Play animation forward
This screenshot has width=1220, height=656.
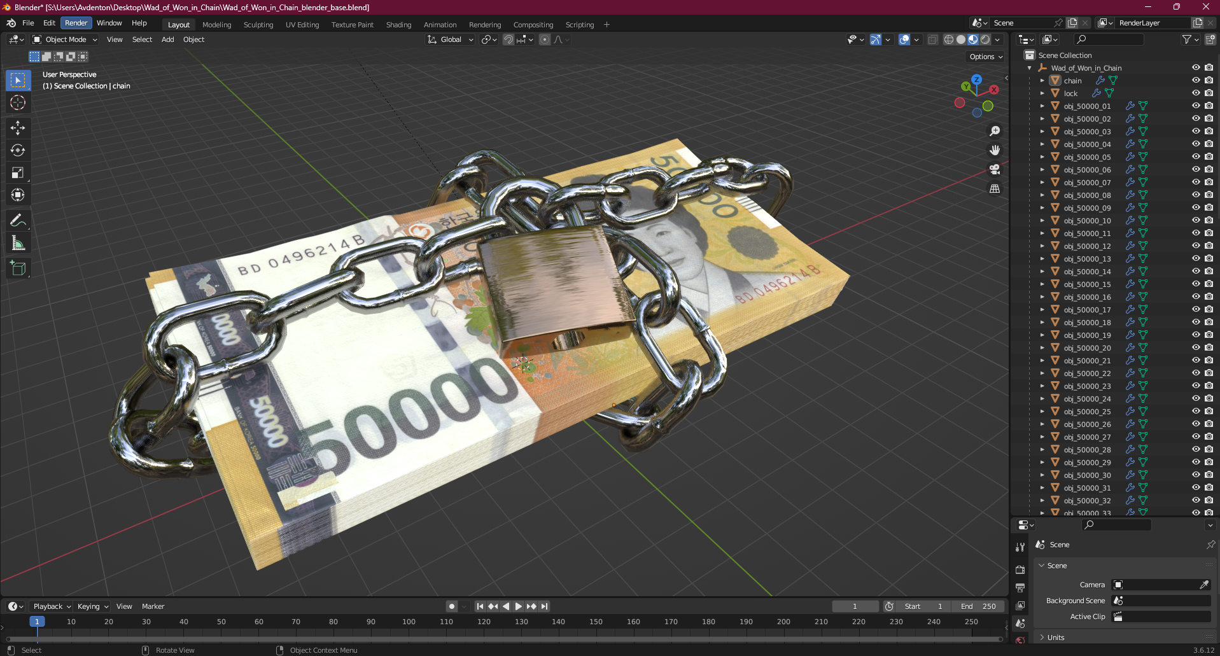519,606
